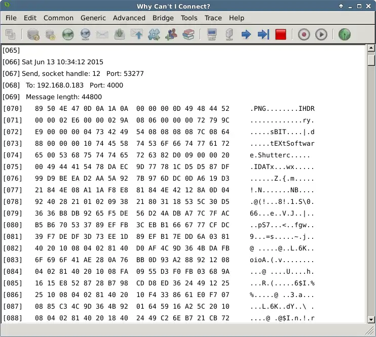Click the envelope mail toolbar icon
The height and width of the screenshot is (337, 376).
(102, 34)
